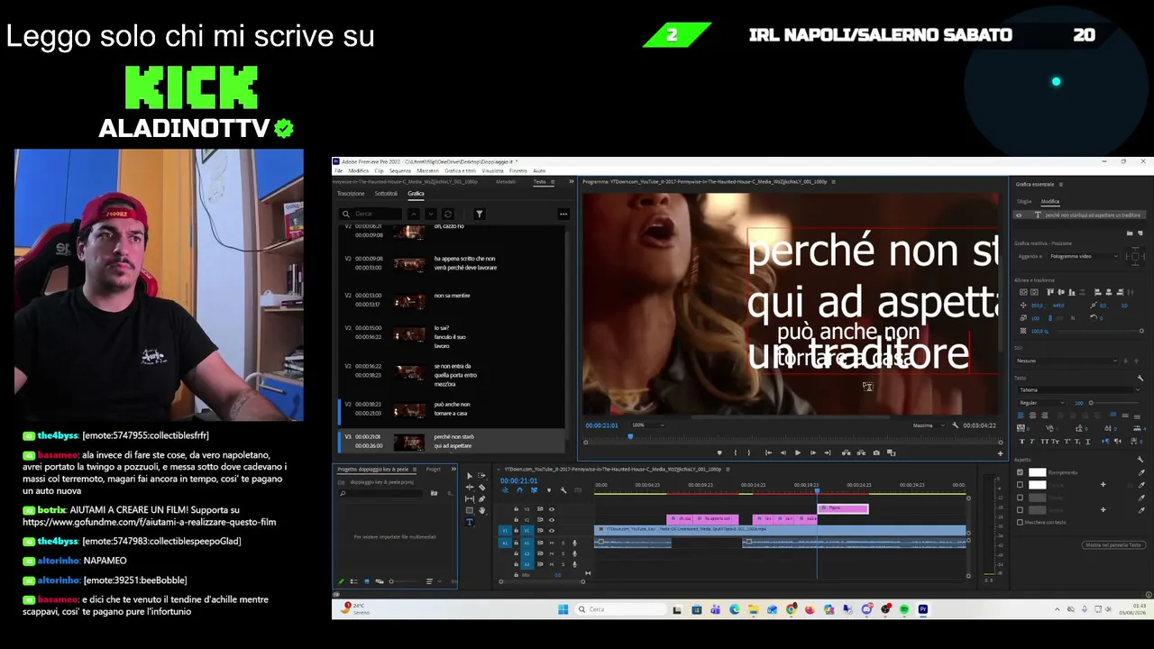1154x649 pixels.
Task: Open the Grafica essenziale panel menu
Action: 1061,185
